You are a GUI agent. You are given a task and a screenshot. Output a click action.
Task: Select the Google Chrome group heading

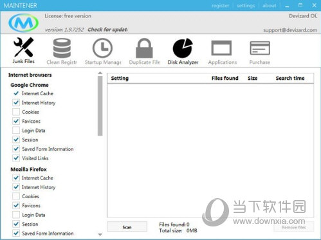[x=30, y=85]
